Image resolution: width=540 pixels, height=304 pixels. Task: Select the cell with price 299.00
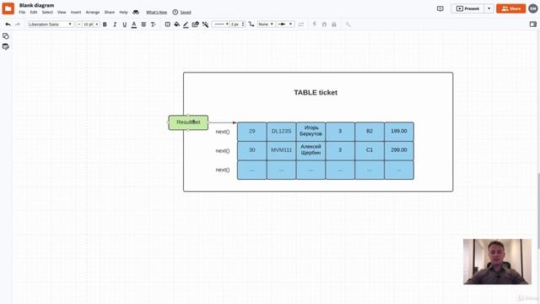(x=399, y=150)
